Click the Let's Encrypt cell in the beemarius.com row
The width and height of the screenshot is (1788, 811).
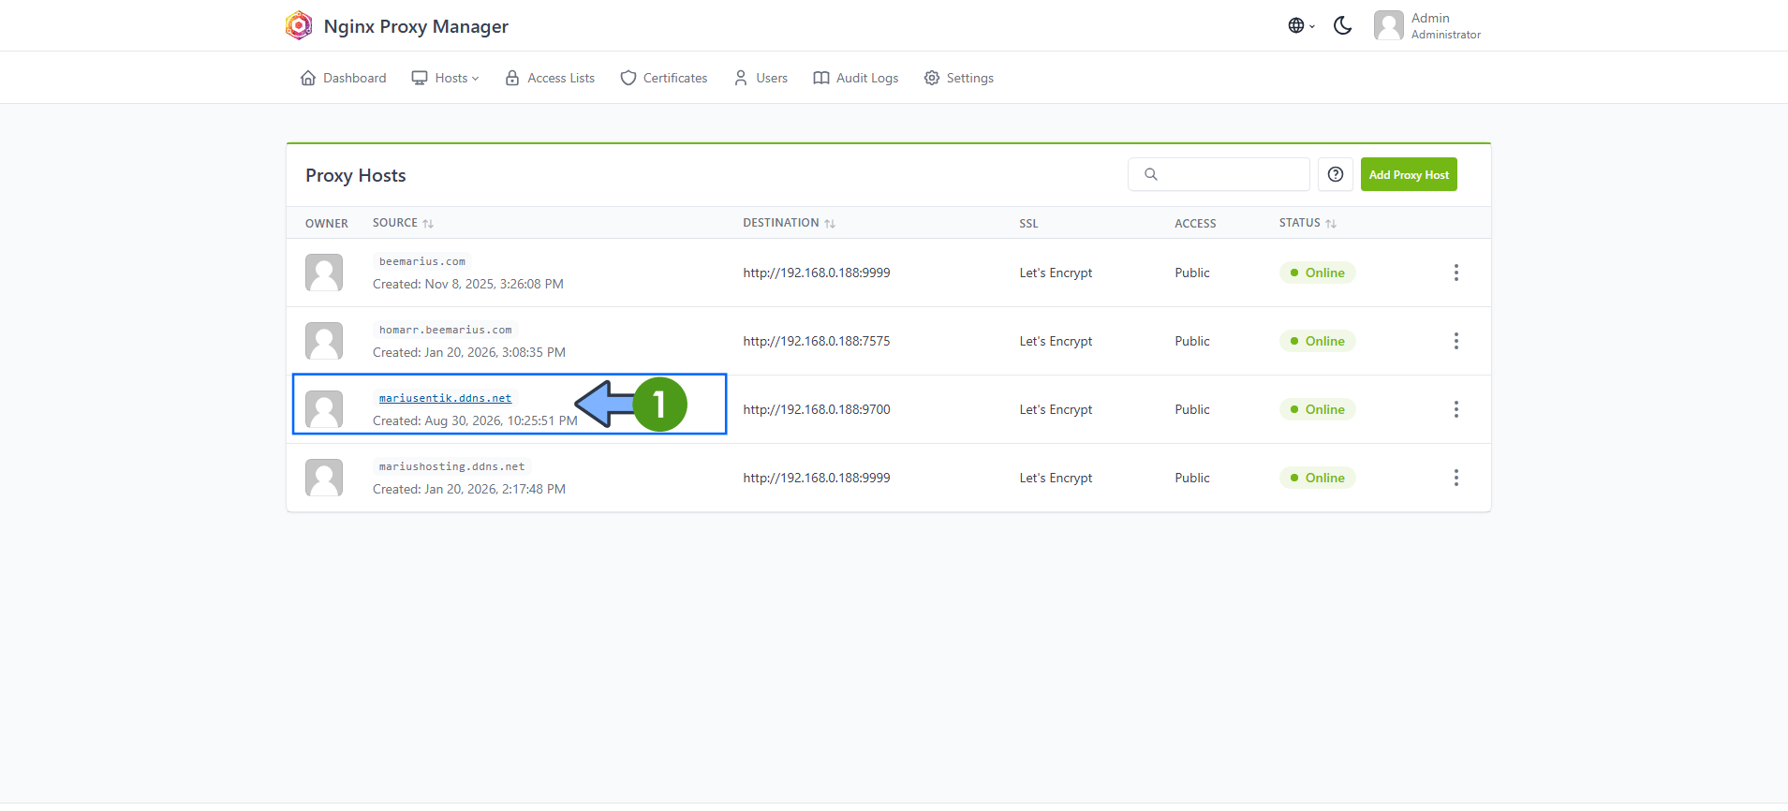click(x=1056, y=273)
